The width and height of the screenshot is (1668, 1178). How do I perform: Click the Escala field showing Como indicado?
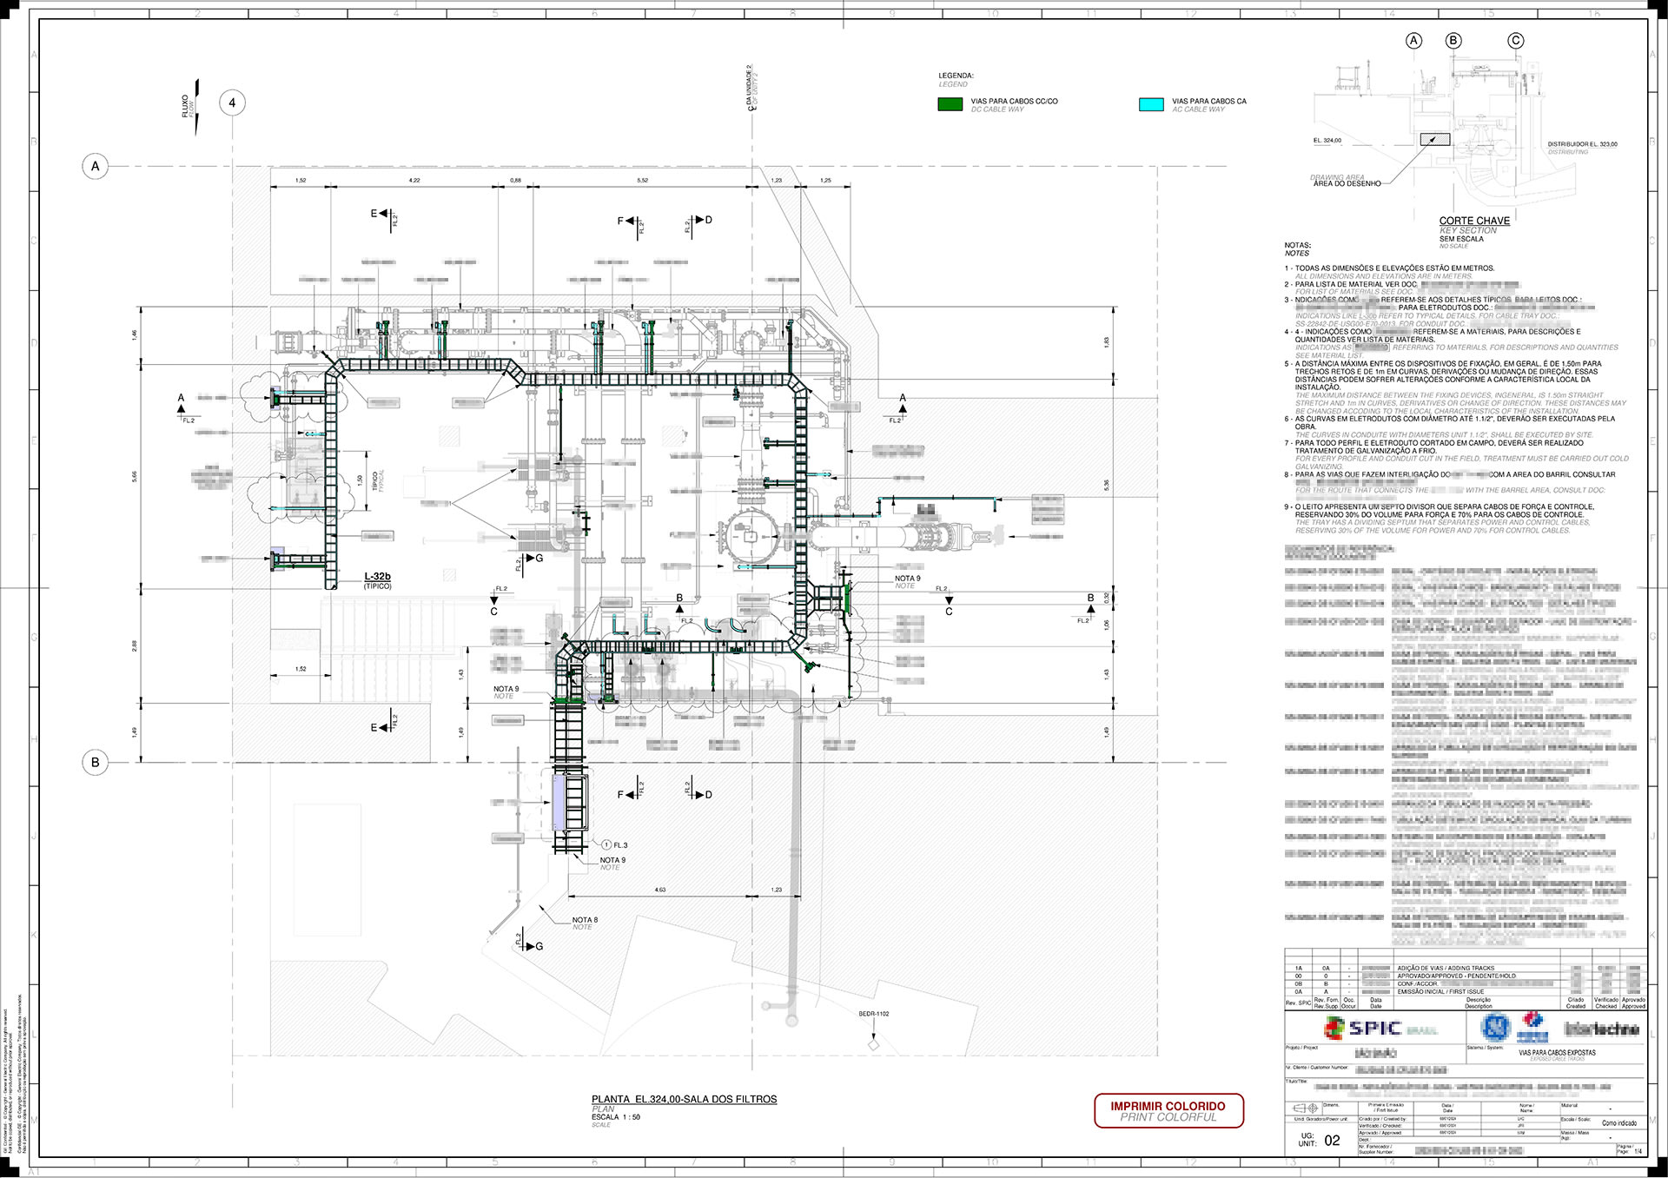point(1621,1122)
